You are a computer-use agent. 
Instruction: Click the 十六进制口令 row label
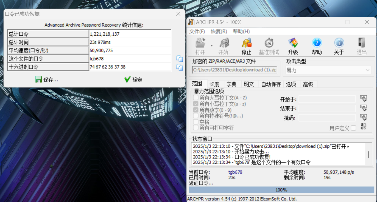tap(48, 67)
